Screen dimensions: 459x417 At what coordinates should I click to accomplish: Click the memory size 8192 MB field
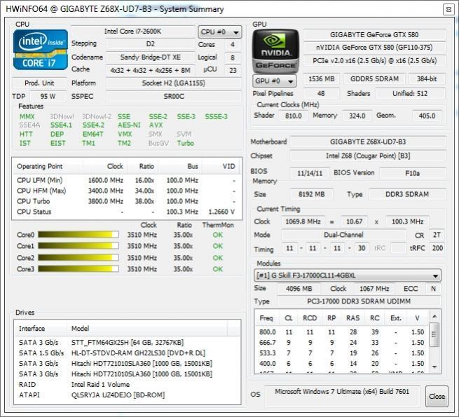311,194
